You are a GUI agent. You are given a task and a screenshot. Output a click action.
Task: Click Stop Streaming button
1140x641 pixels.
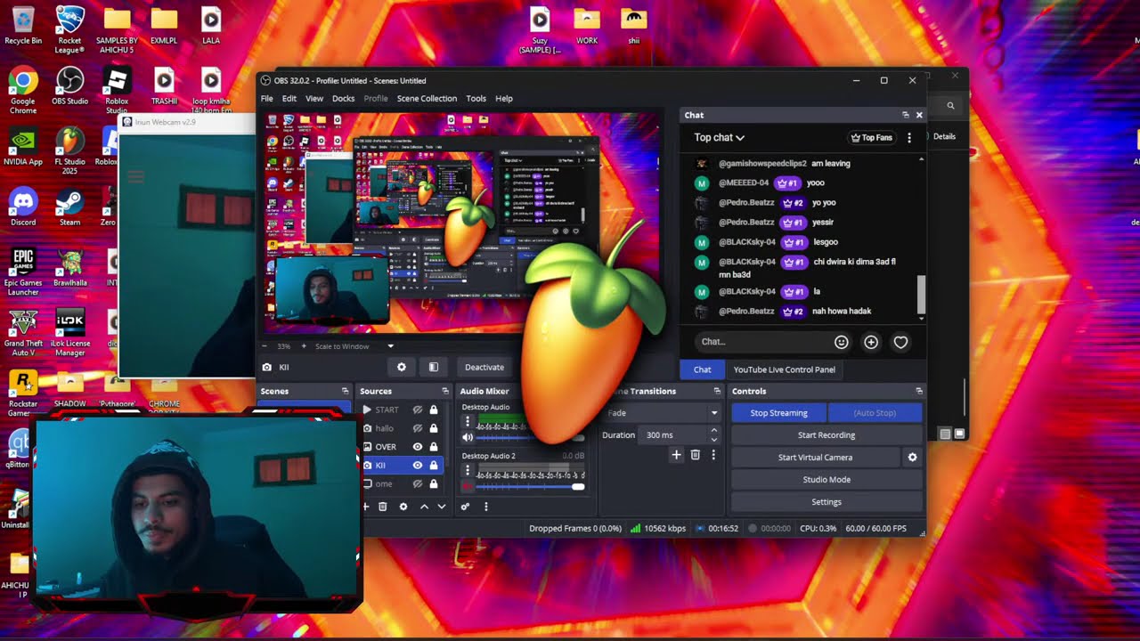[779, 413]
